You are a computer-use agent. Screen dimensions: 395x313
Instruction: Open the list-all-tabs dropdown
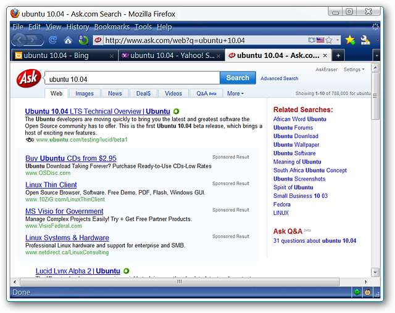coord(376,55)
